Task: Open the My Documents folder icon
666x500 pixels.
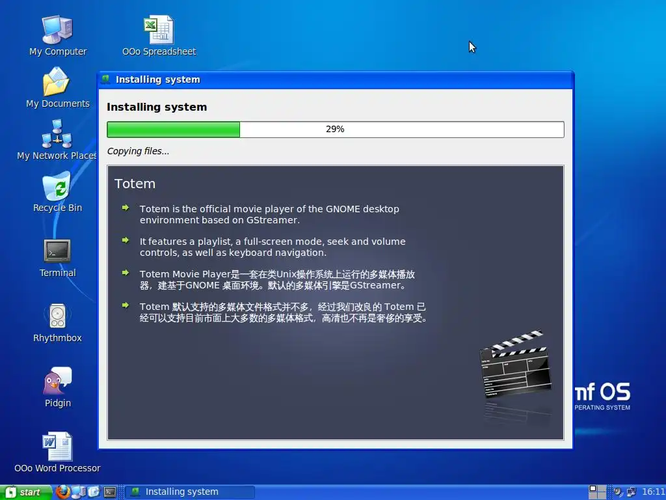Action: coord(57,88)
